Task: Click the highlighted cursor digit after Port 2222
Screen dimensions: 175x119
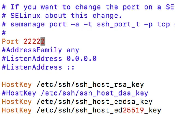Action: (x=43, y=41)
